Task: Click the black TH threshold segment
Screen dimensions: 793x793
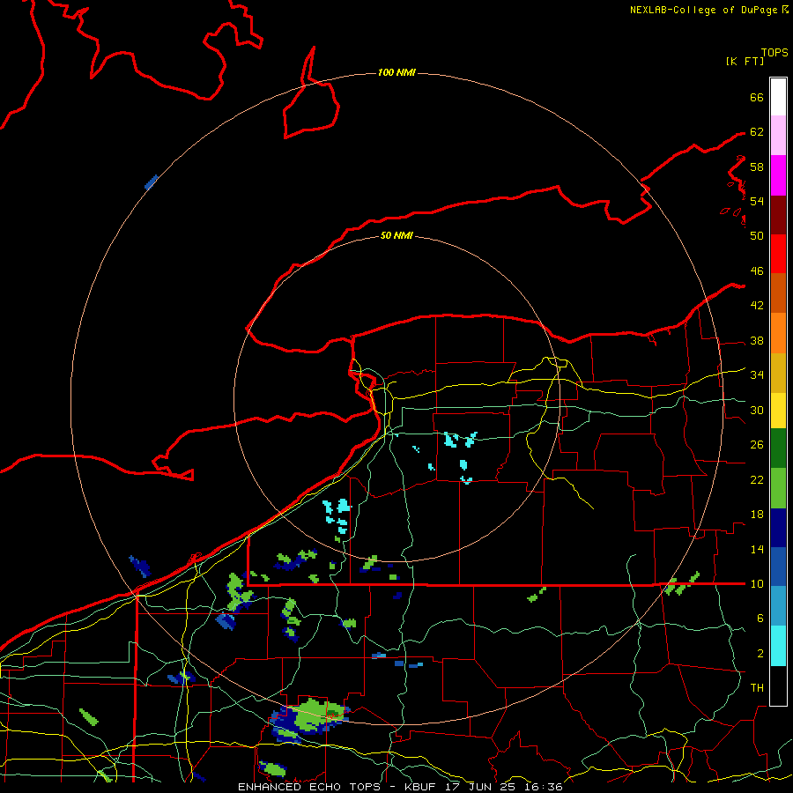Action: click(778, 686)
